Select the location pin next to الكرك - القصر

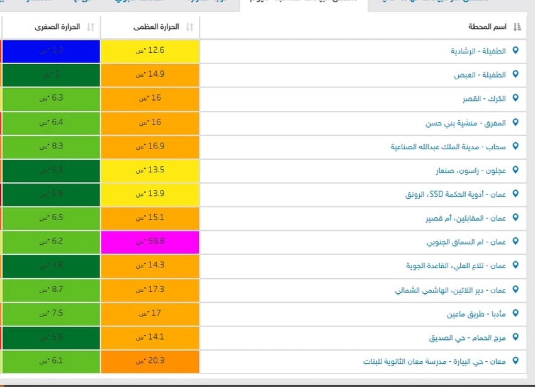(x=516, y=99)
